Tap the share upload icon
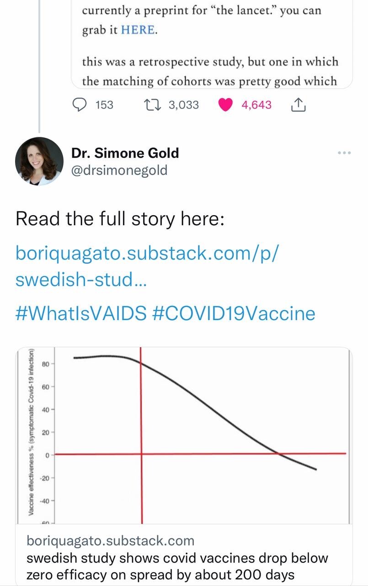This screenshot has width=368, height=586. tap(298, 105)
